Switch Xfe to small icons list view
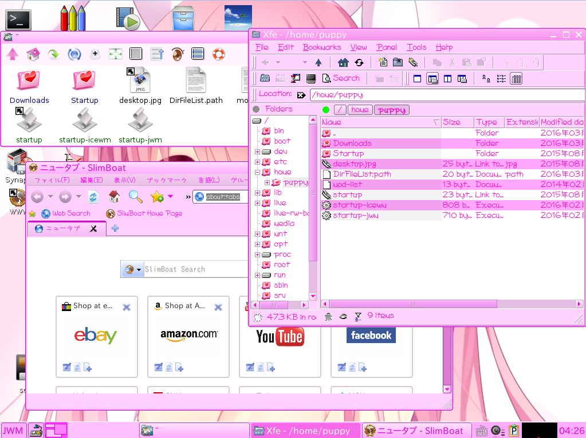 click(x=501, y=79)
